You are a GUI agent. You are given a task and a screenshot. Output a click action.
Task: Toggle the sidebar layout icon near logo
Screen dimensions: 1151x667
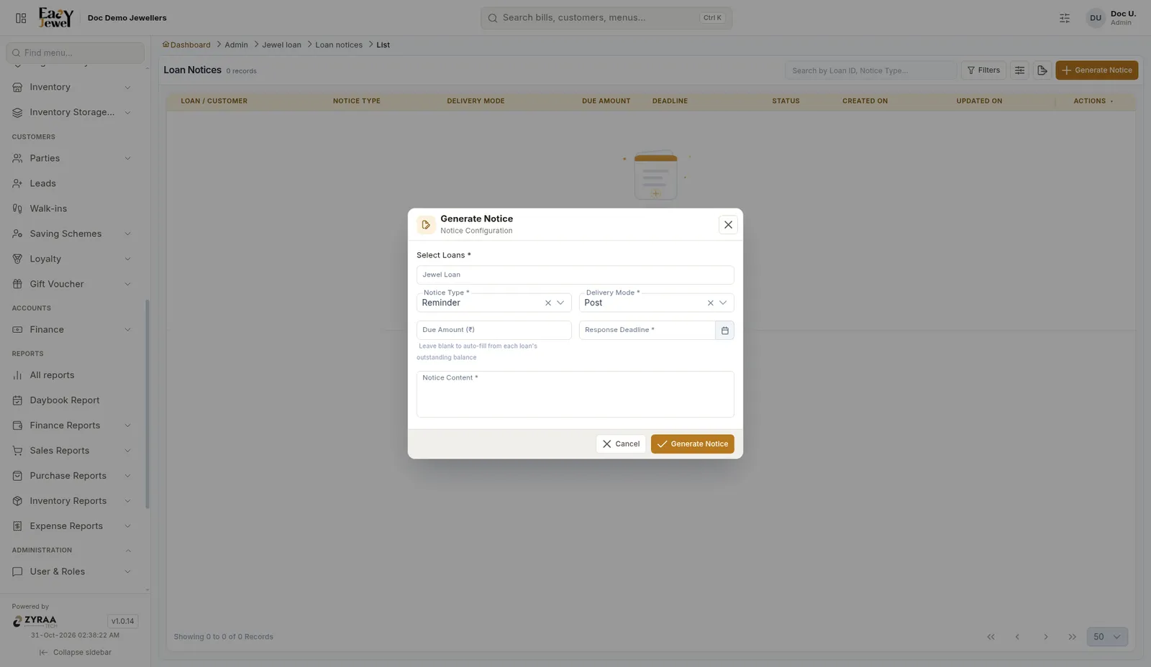pos(21,18)
